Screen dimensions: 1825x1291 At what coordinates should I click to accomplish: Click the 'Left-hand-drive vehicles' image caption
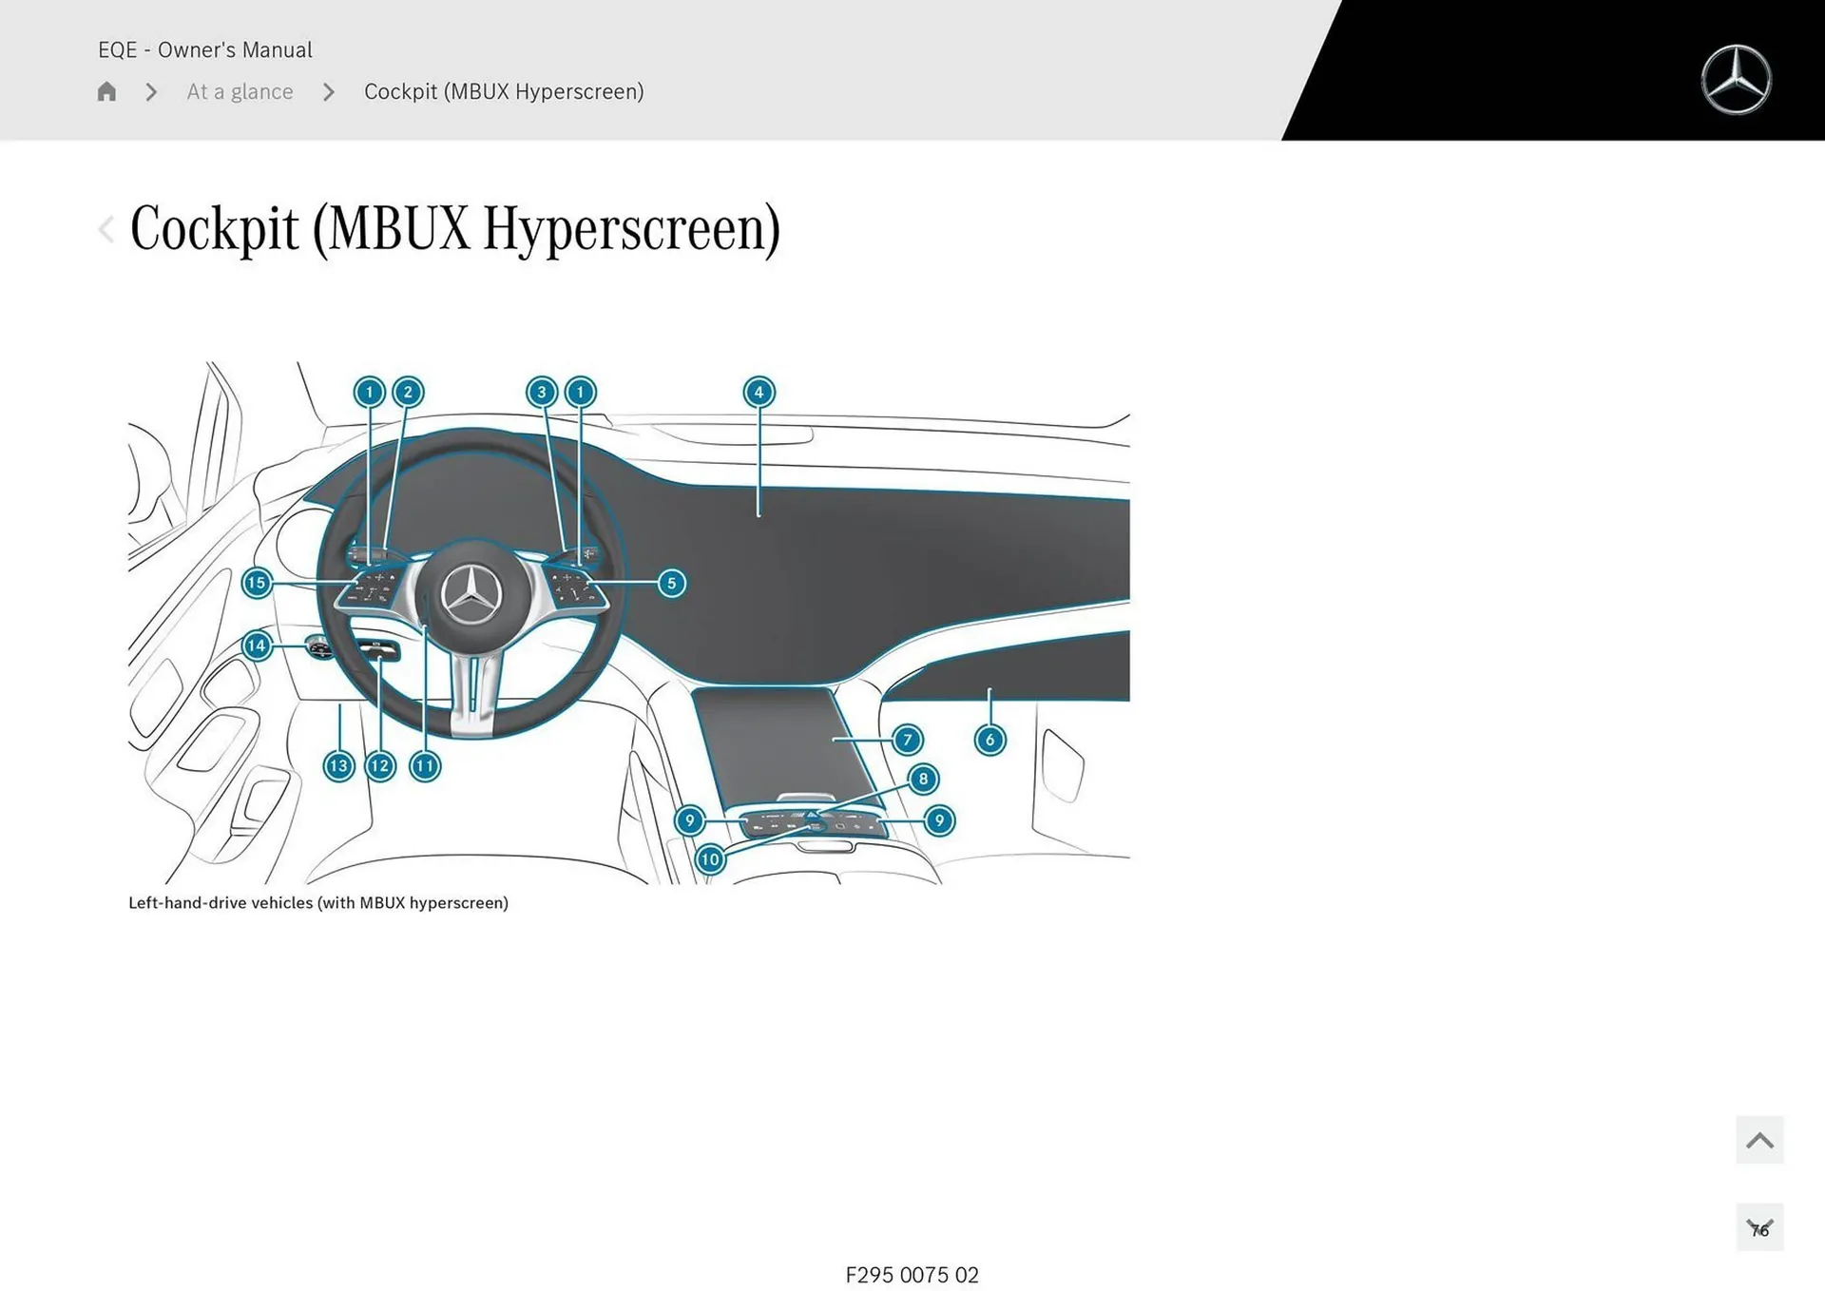click(318, 902)
